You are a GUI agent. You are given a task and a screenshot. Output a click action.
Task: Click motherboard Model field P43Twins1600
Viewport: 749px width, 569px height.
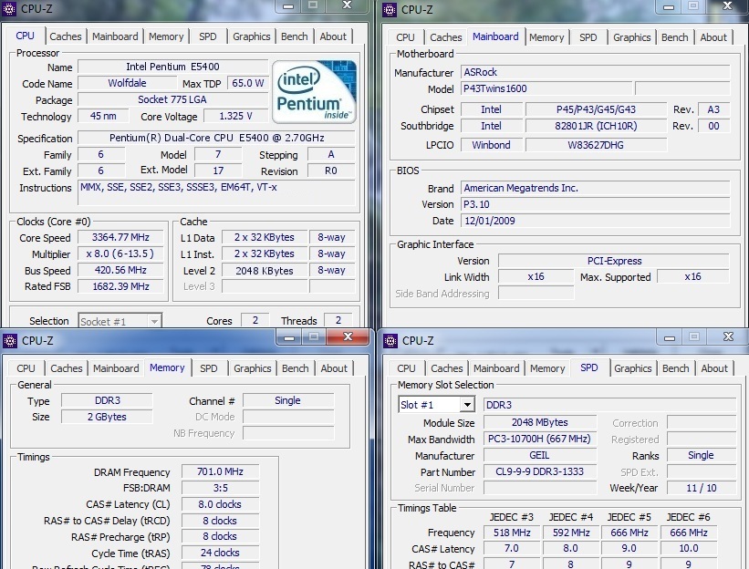pos(546,88)
